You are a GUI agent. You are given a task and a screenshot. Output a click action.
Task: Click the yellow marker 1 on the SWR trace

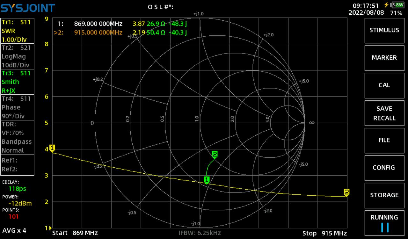coord(52,148)
